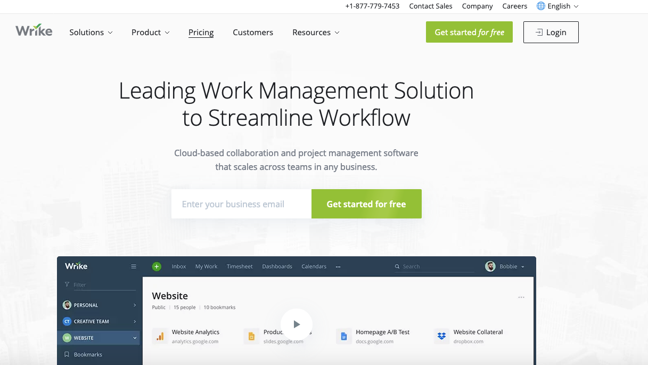This screenshot has width=648, height=365.
Task: Toggle the hamburger menu in app sidebar
Action: click(134, 266)
